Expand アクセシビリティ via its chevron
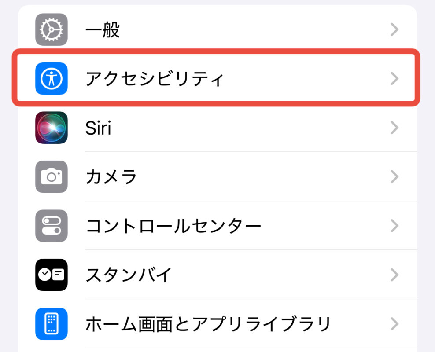 point(394,79)
